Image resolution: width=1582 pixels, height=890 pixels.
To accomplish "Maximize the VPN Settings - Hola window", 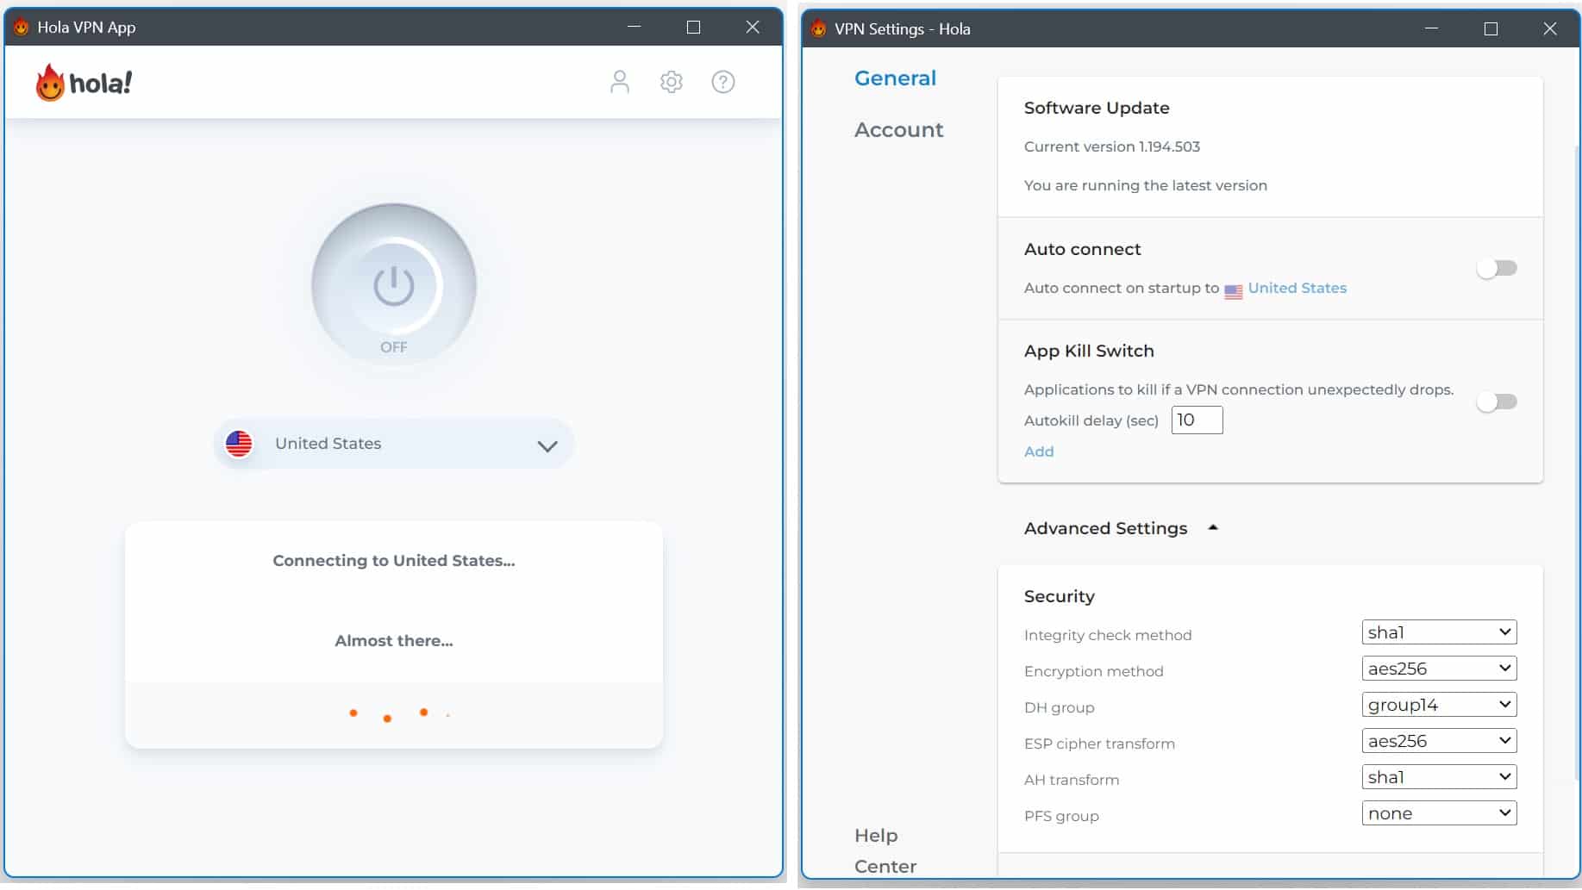I will (x=1491, y=28).
